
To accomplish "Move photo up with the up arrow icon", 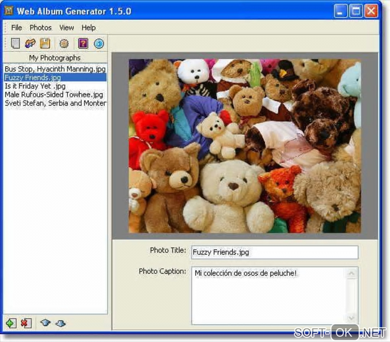I will (x=45, y=323).
